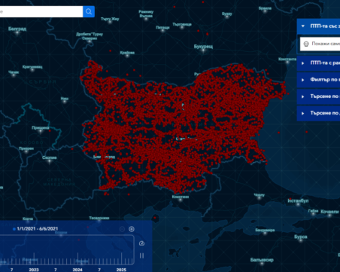Click the Букурещ city label
The width and height of the screenshot is (340, 272).
click(203, 47)
